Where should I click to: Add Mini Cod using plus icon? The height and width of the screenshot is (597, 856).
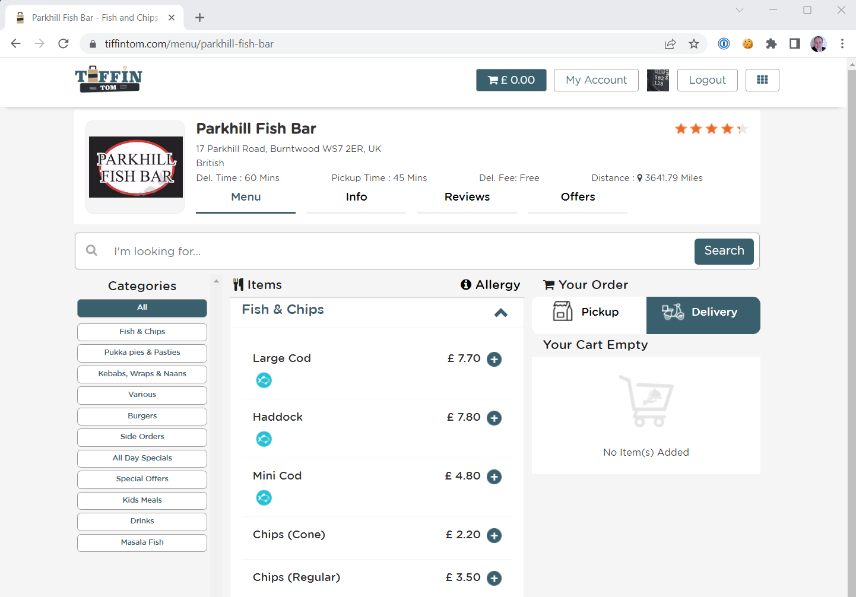click(x=494, y=477)
